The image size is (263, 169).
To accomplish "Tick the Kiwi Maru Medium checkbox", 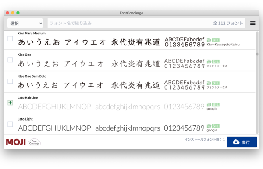I will [x=10, y=38].
